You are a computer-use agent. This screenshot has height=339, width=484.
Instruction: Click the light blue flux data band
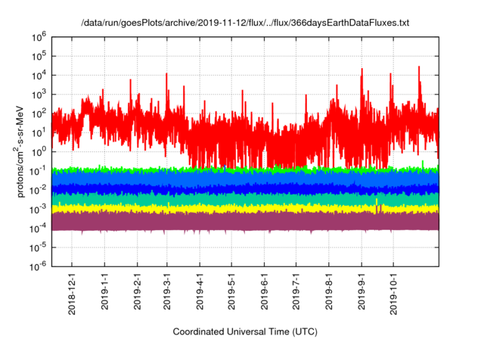pyautogui.click(x=245, y=178)
